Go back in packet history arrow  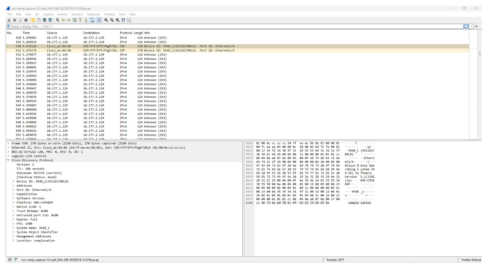click(x=63, y=20)
